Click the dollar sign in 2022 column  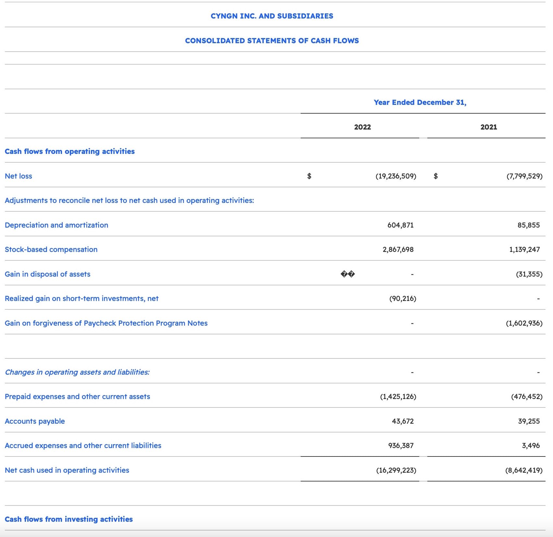(309, 176)
